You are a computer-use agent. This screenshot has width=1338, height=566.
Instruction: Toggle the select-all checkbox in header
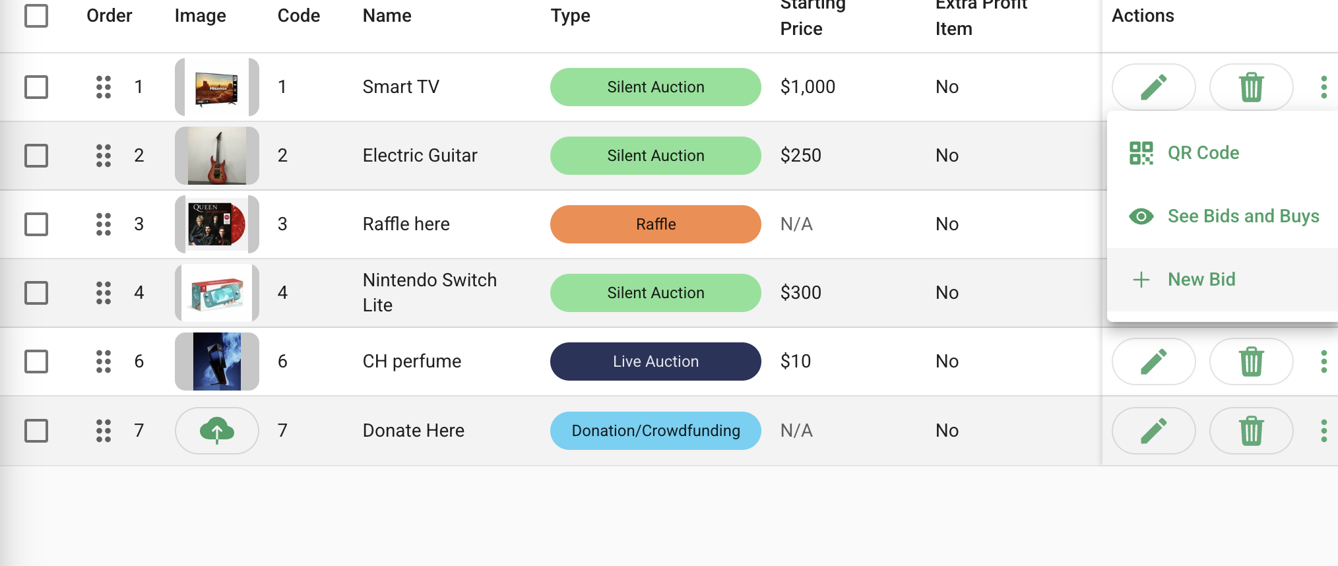click(36, 16)
